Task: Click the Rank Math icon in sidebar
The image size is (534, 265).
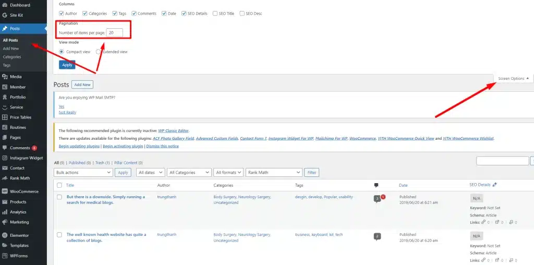Action: click(5, 178)
